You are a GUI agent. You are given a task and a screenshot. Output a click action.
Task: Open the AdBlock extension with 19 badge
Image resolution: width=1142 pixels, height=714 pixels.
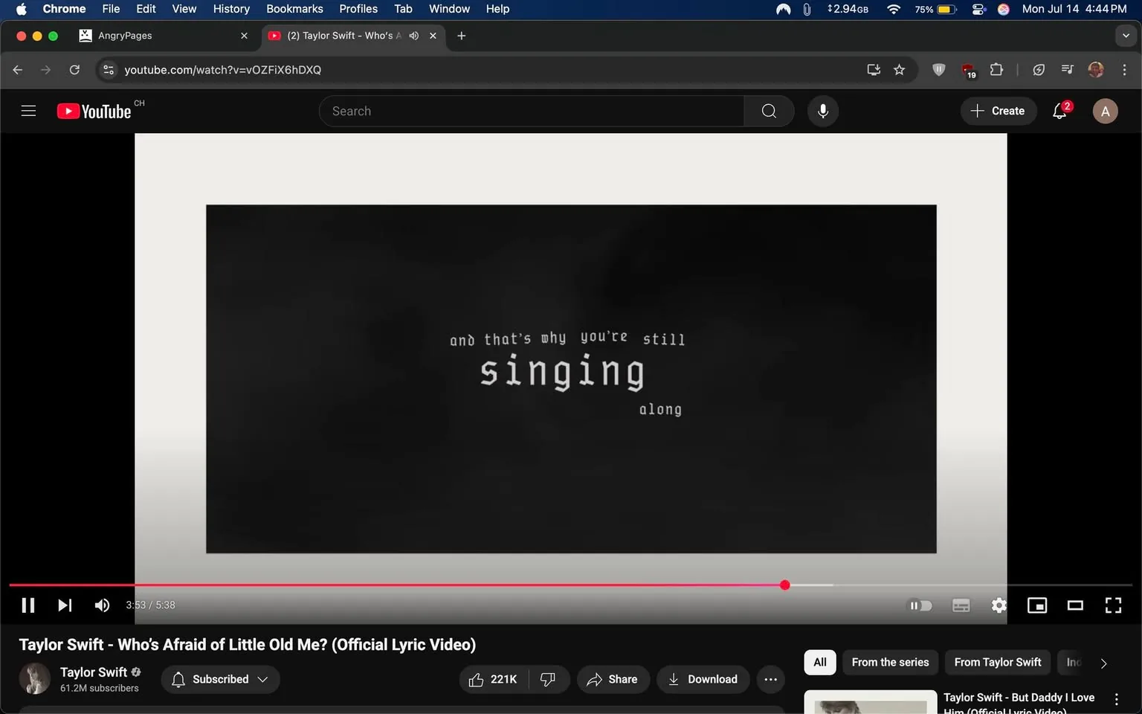[967, 69]
